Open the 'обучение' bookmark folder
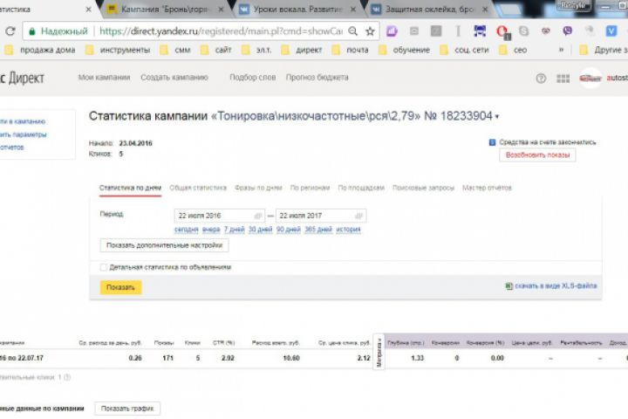This screenshot has width=628, height=419. pos(405,50)
